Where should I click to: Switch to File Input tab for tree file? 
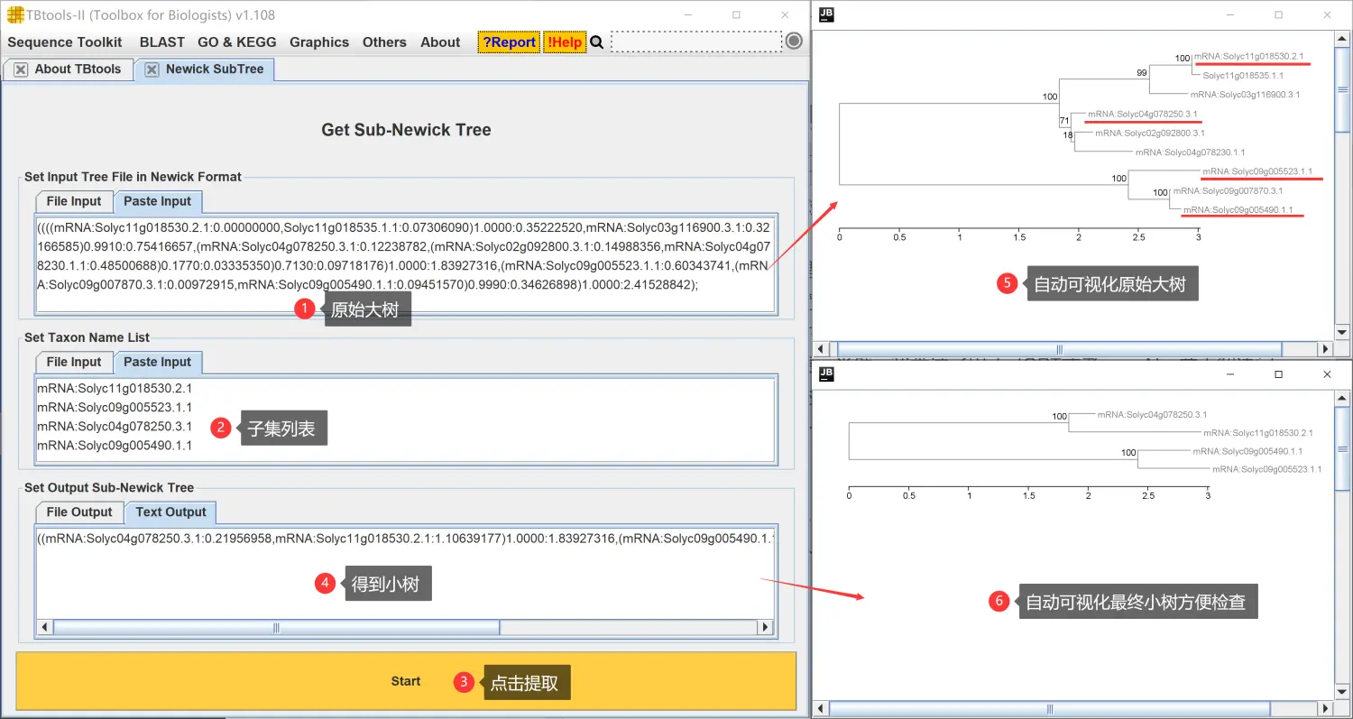pyautogui.click(x=74, y=201)
